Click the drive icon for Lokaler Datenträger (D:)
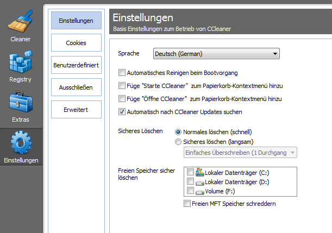The width and height of the screenshot is (332, 233). (199, 182)
